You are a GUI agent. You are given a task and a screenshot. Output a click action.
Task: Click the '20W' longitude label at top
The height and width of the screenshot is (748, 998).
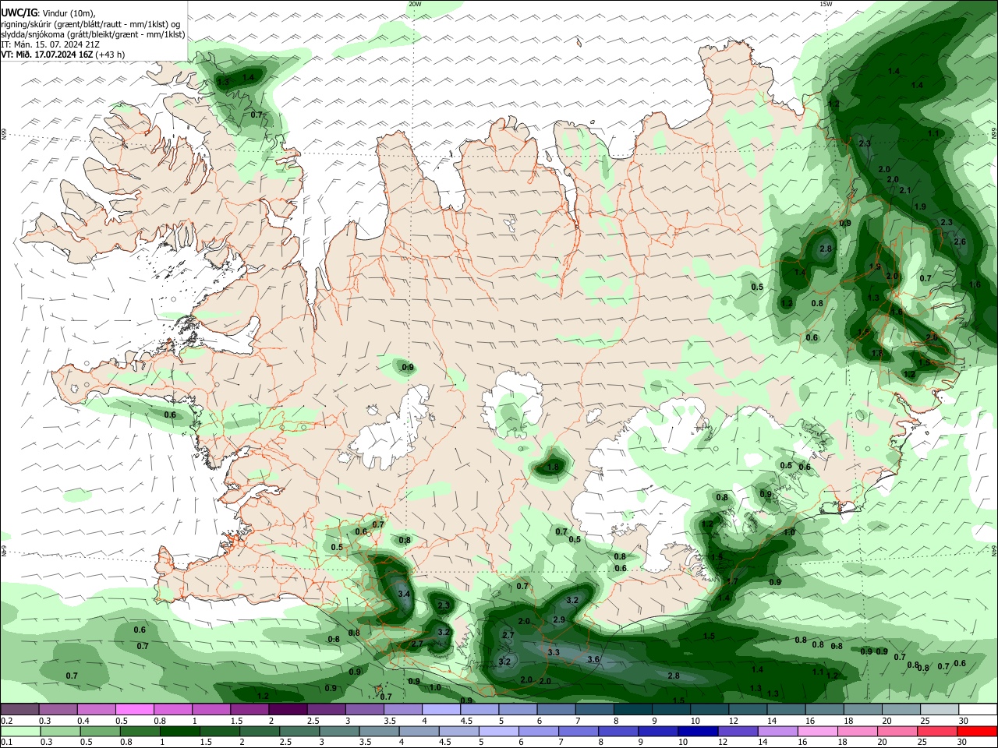click(415, 4)
